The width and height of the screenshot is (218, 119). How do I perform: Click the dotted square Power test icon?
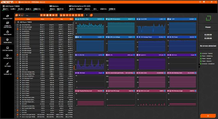(x=208, y=18)
